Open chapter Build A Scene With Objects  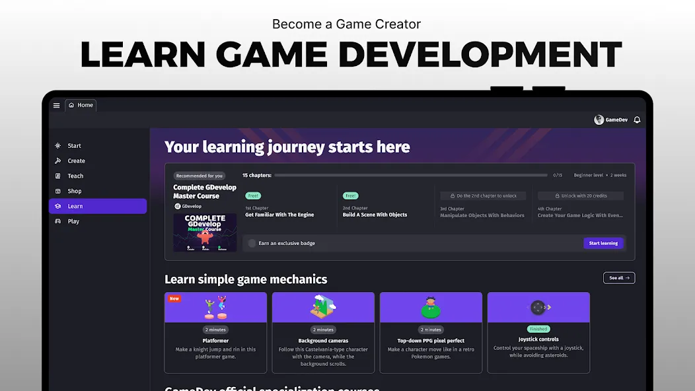375,215
